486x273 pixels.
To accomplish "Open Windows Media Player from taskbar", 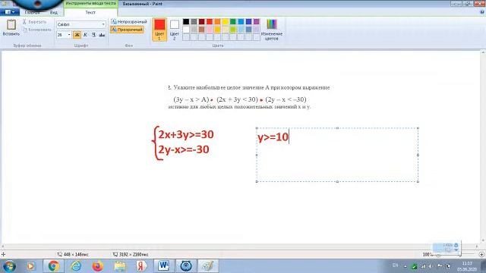I will click(30, 266).
